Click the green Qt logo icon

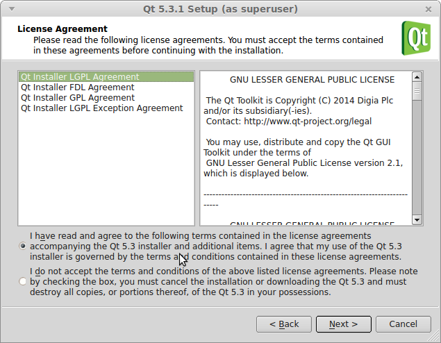click(x=416, y=38)
